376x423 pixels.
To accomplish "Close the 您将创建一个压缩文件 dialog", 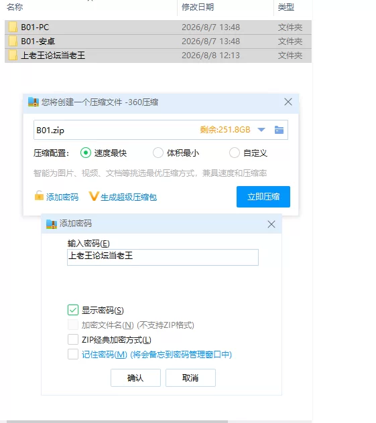I will coord(288,102).
